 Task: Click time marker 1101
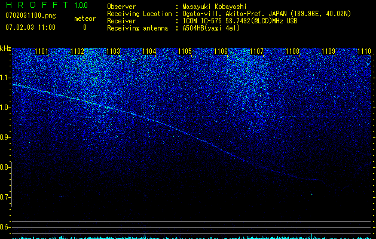coord(41,51)
